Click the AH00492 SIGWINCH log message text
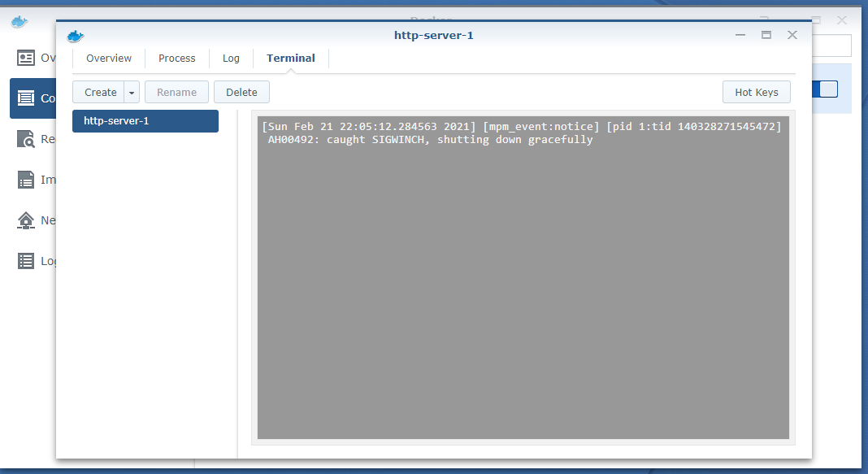The width and height of the screenshot is (868, 474). [430, 140]
